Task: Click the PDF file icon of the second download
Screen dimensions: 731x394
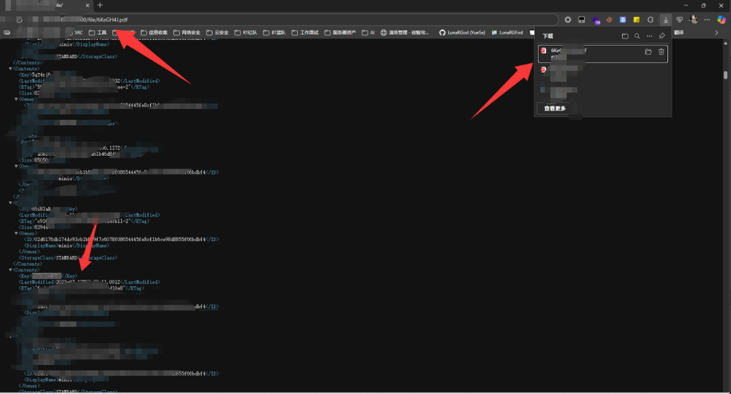Action: [544, 70]
